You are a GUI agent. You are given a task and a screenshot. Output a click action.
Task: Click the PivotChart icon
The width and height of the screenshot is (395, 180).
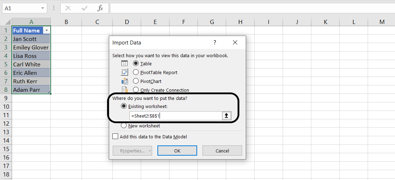pos(124,81)
